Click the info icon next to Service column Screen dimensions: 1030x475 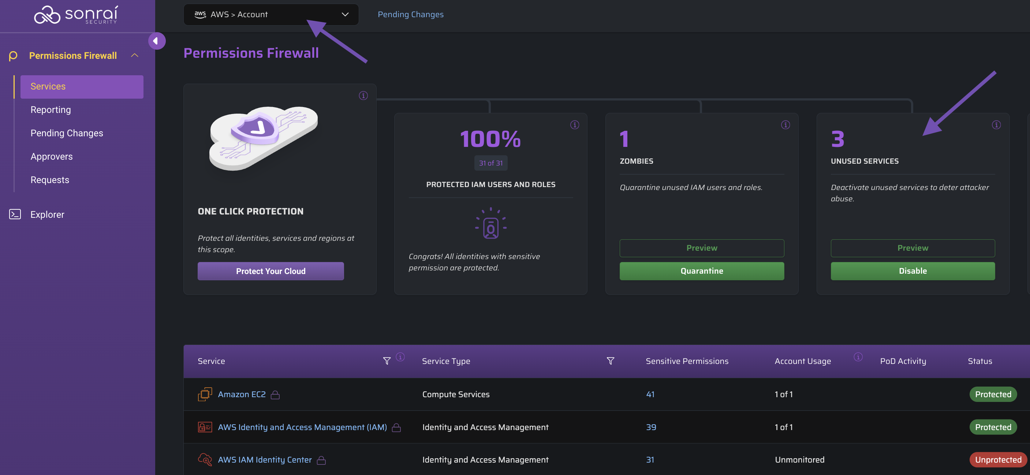[400, 357]
